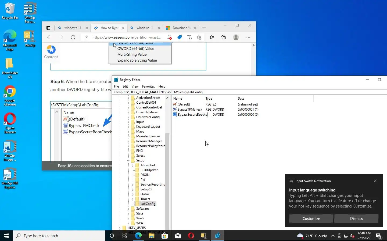Launch Opera Browser from desktop
This screenshot has height=241, width=387.
10,123
